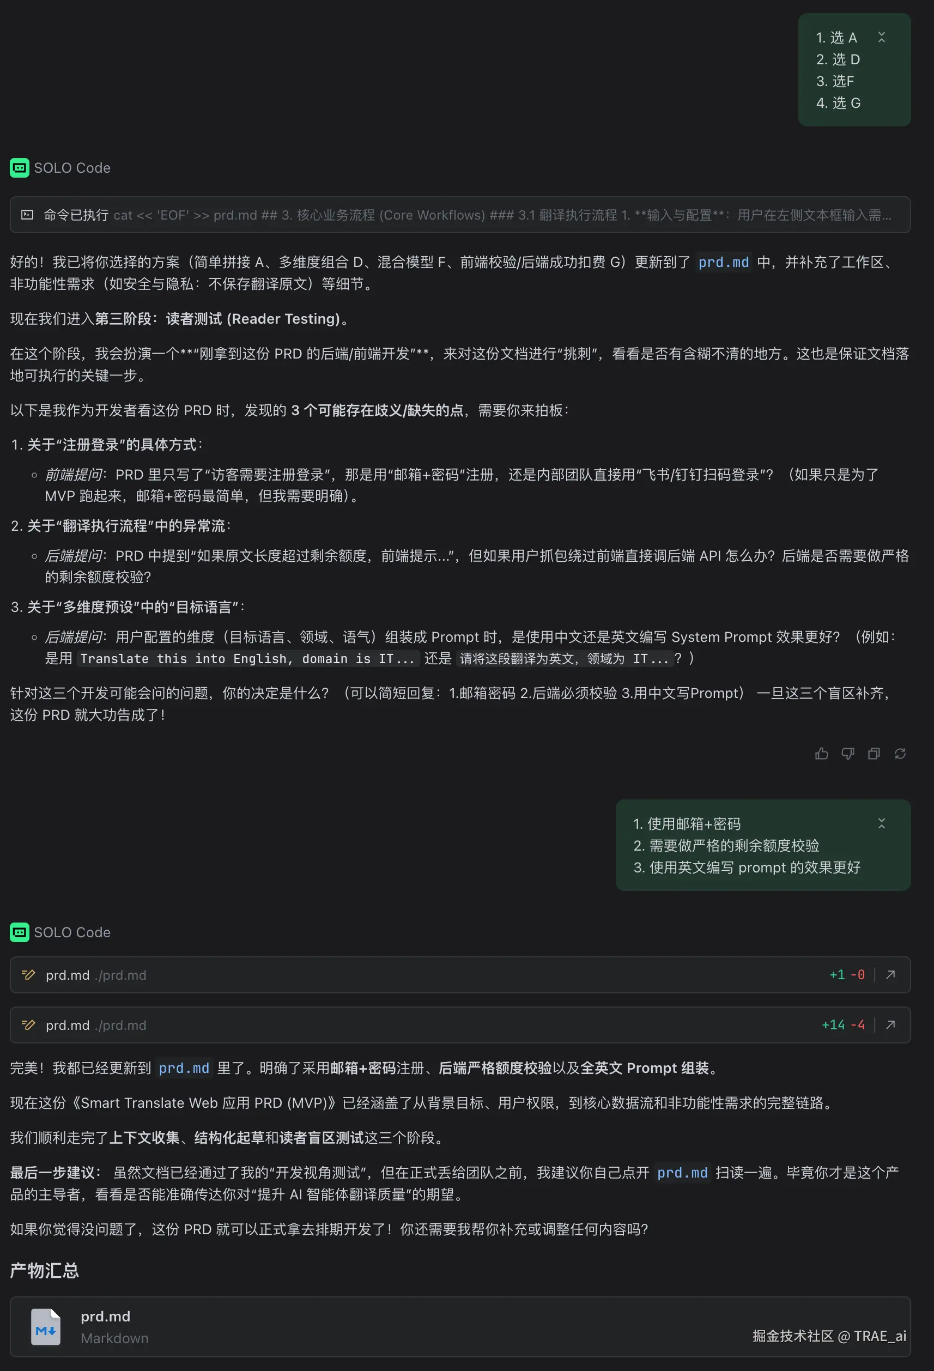This screenshot has height=1371, width=934.
Task: Open prd.md link in first reply paragraph
Action: coord(724,262)
